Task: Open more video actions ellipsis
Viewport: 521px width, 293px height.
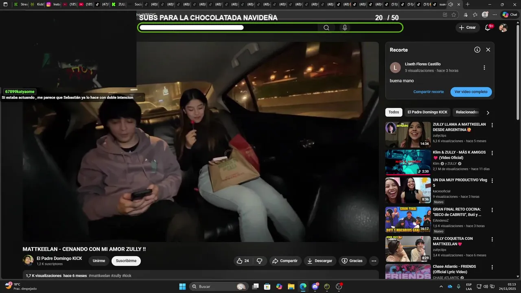Action: click(374, 261)
